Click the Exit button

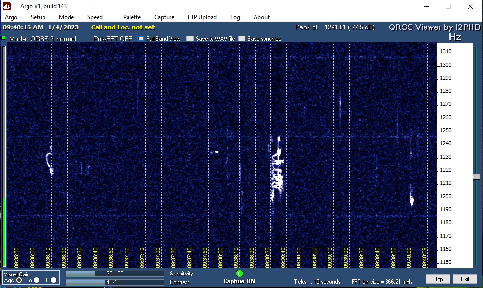(465, 279)
